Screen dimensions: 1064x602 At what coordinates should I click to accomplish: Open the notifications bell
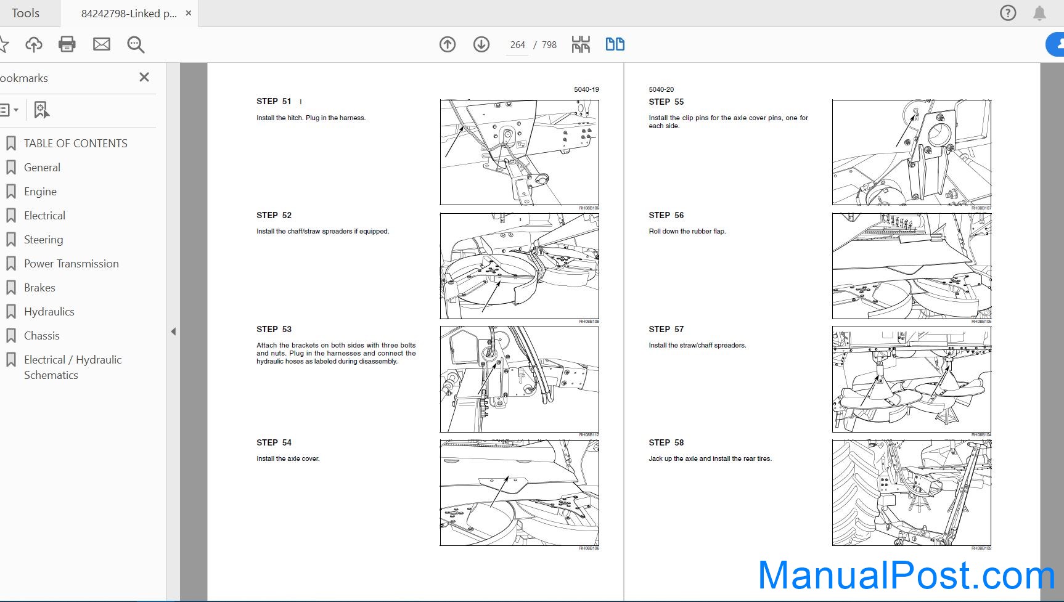pos(1039,13)
